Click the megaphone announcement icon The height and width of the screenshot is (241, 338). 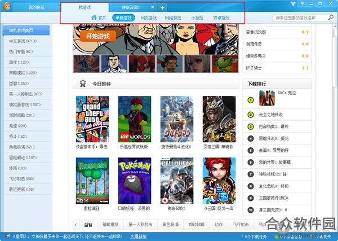point(7,236)
